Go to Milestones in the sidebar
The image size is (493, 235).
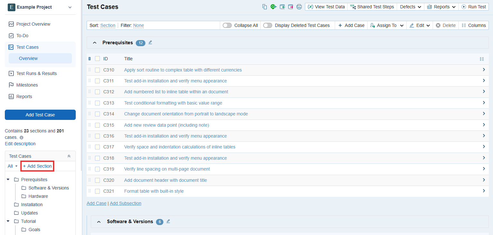pyautogui.click(x=27, y=85)
